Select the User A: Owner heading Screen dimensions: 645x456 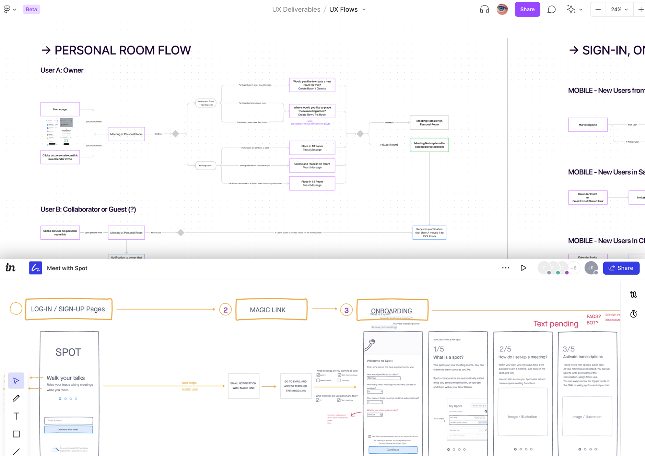62,70
